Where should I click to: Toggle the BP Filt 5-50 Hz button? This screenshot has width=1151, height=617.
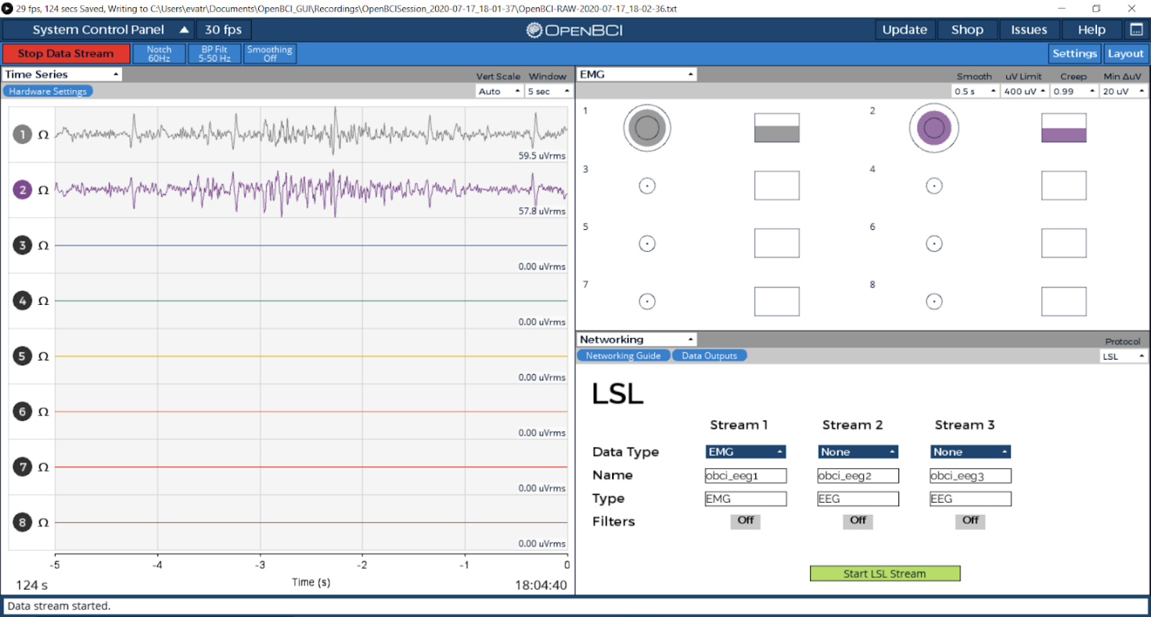click(x=215, y=54)
